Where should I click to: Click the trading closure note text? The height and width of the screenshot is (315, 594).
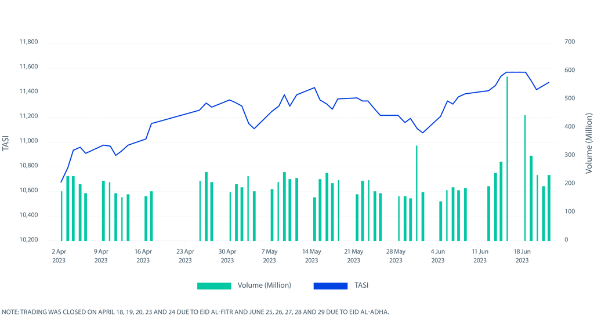point(195,311)
